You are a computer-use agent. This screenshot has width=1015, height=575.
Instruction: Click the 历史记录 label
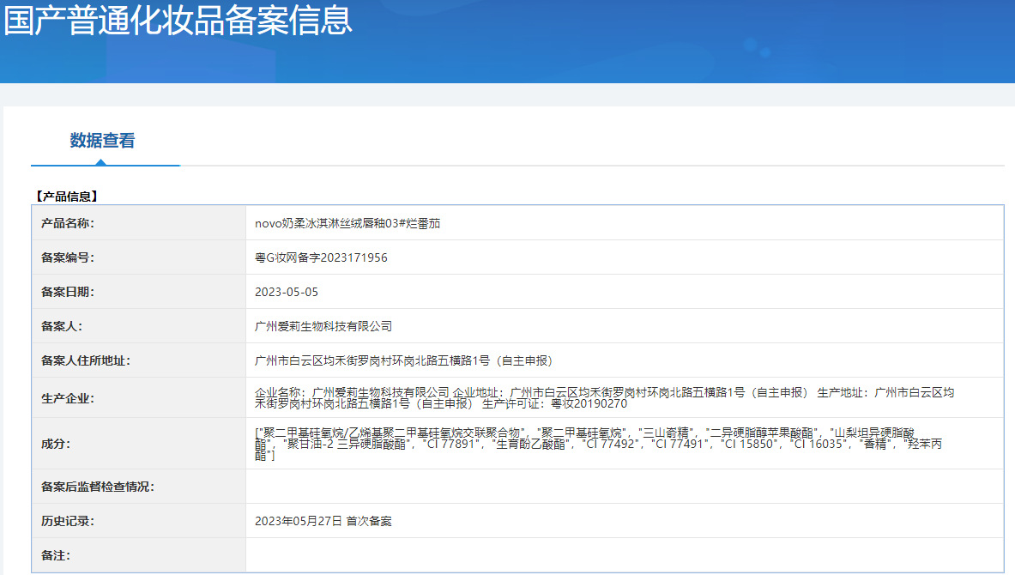click(67, 521)
